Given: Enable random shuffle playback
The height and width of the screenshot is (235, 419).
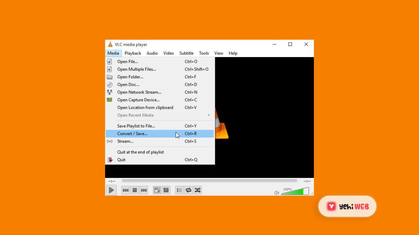Looking at the screenshot, I should click(197, 190).
